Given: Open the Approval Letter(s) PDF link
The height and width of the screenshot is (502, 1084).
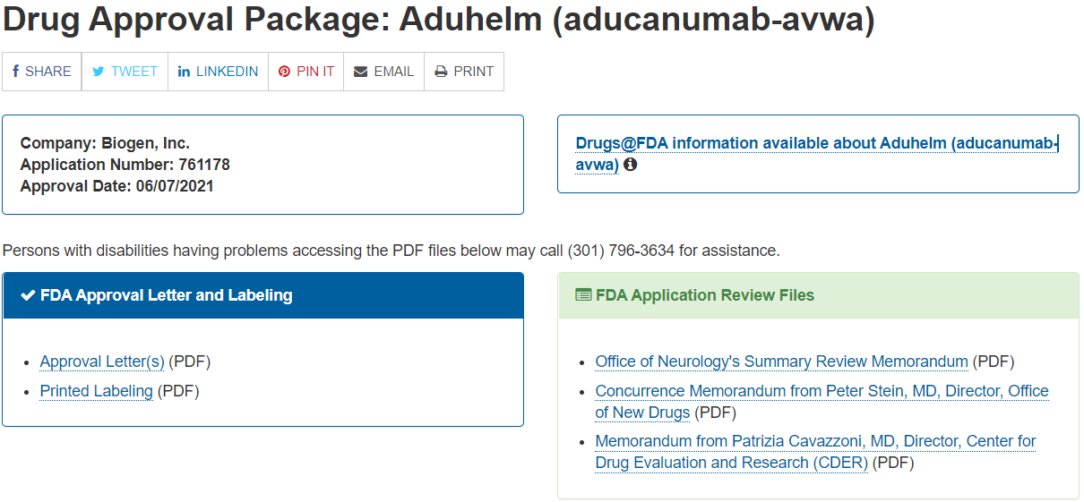Looking at the screenshot, I should tap(102, 362).
